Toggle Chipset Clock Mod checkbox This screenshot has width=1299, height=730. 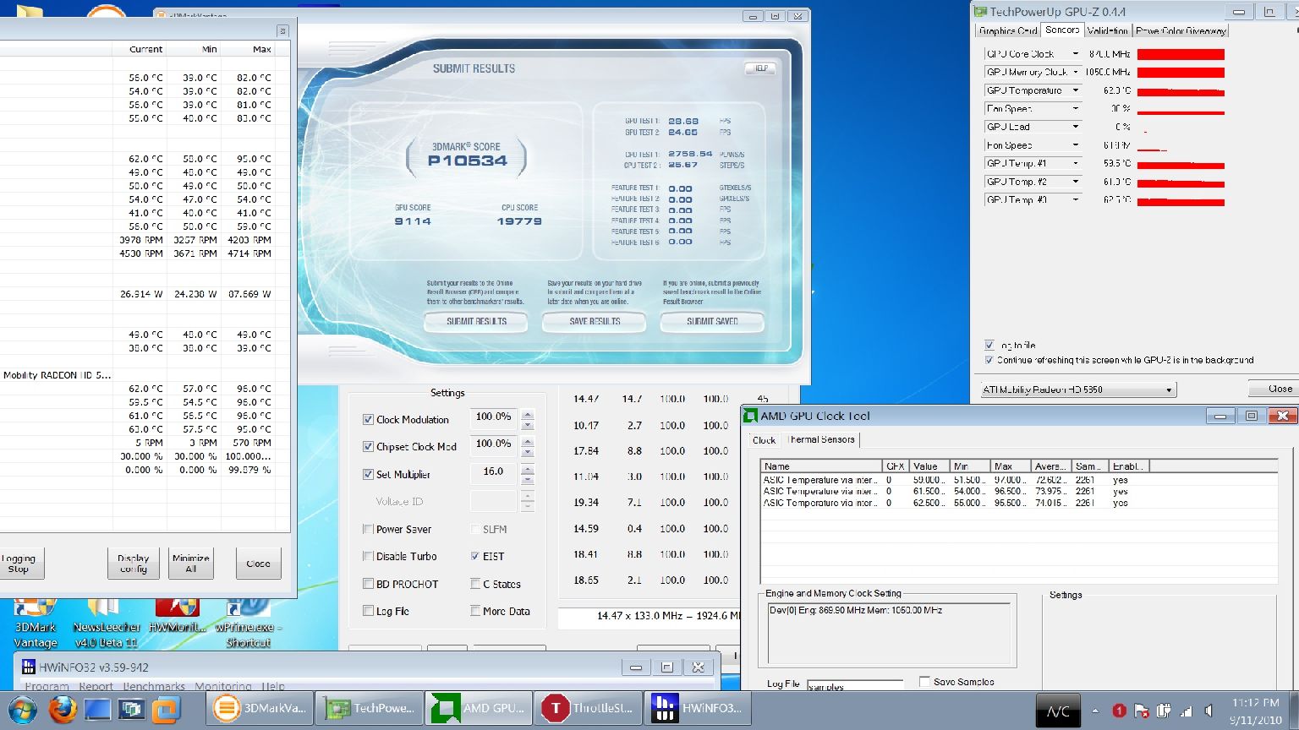tap(368, 446)
